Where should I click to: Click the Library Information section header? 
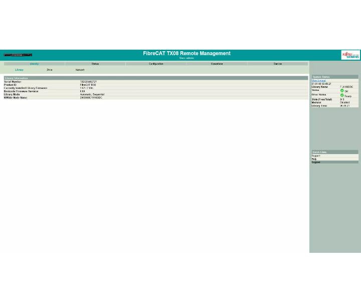tap(156, 78)
